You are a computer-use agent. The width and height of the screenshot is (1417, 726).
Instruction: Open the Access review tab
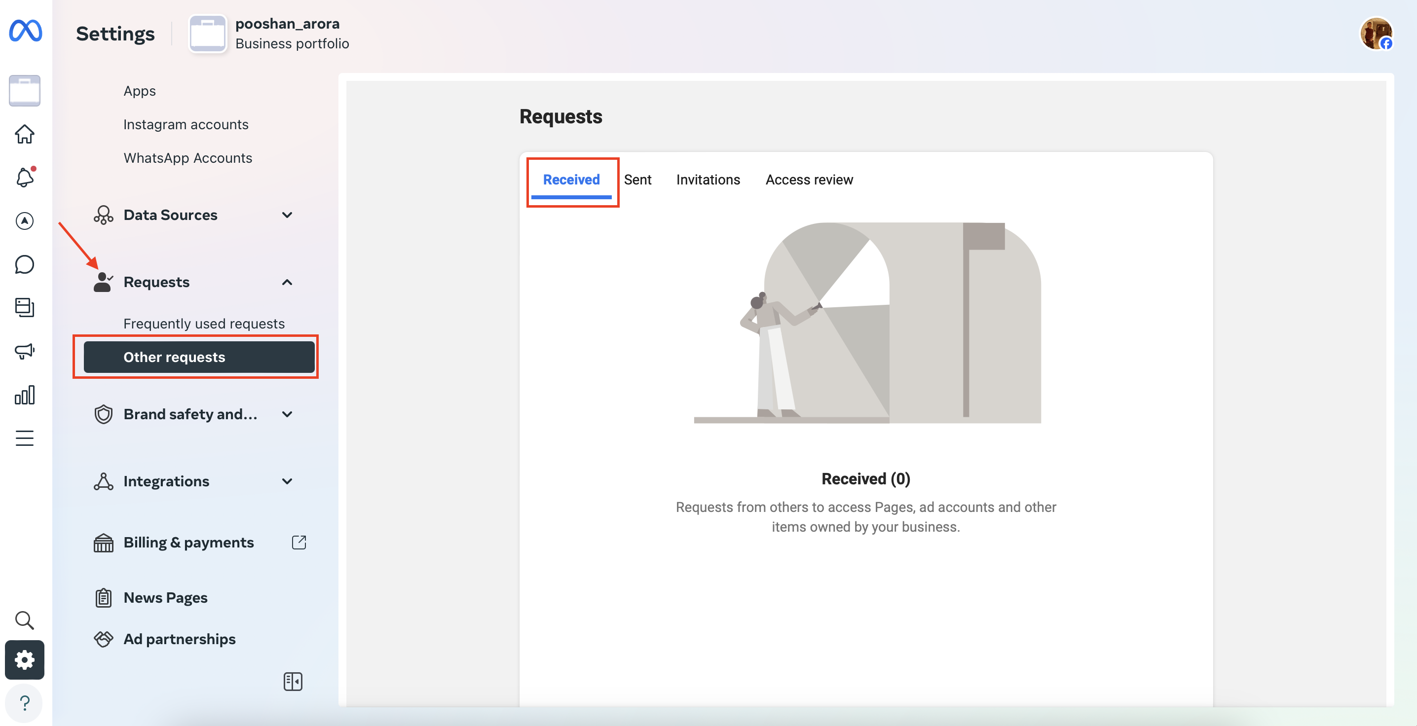point(809,180)
